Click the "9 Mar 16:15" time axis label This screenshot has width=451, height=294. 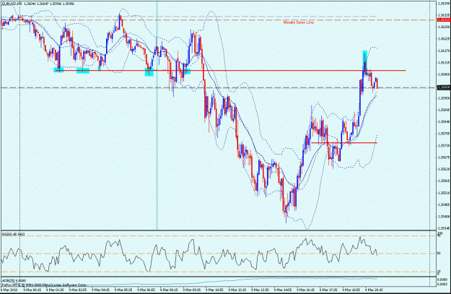coord(306,290)
